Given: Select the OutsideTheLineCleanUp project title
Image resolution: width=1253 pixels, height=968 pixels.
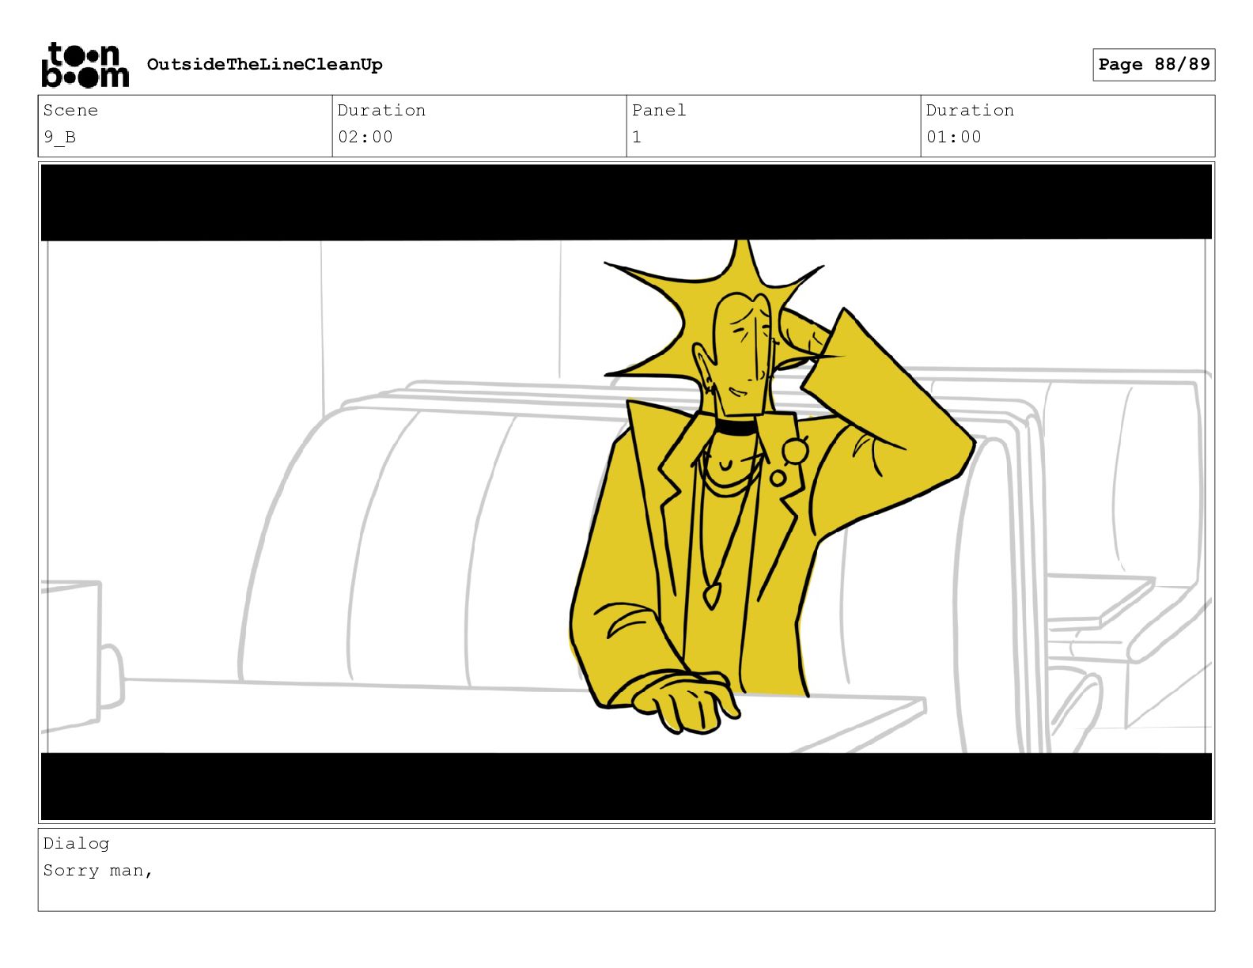Looking at the screenshot, I should [264, 65].
